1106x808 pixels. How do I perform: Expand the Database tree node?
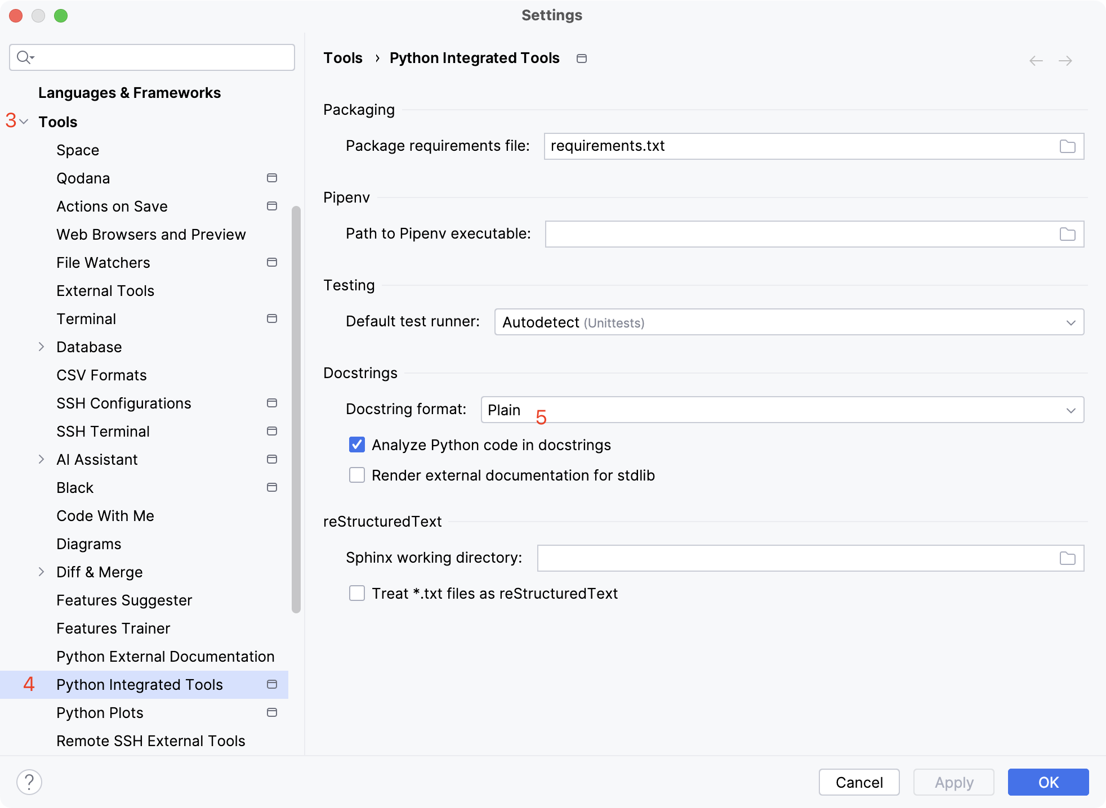click(41, 347)
